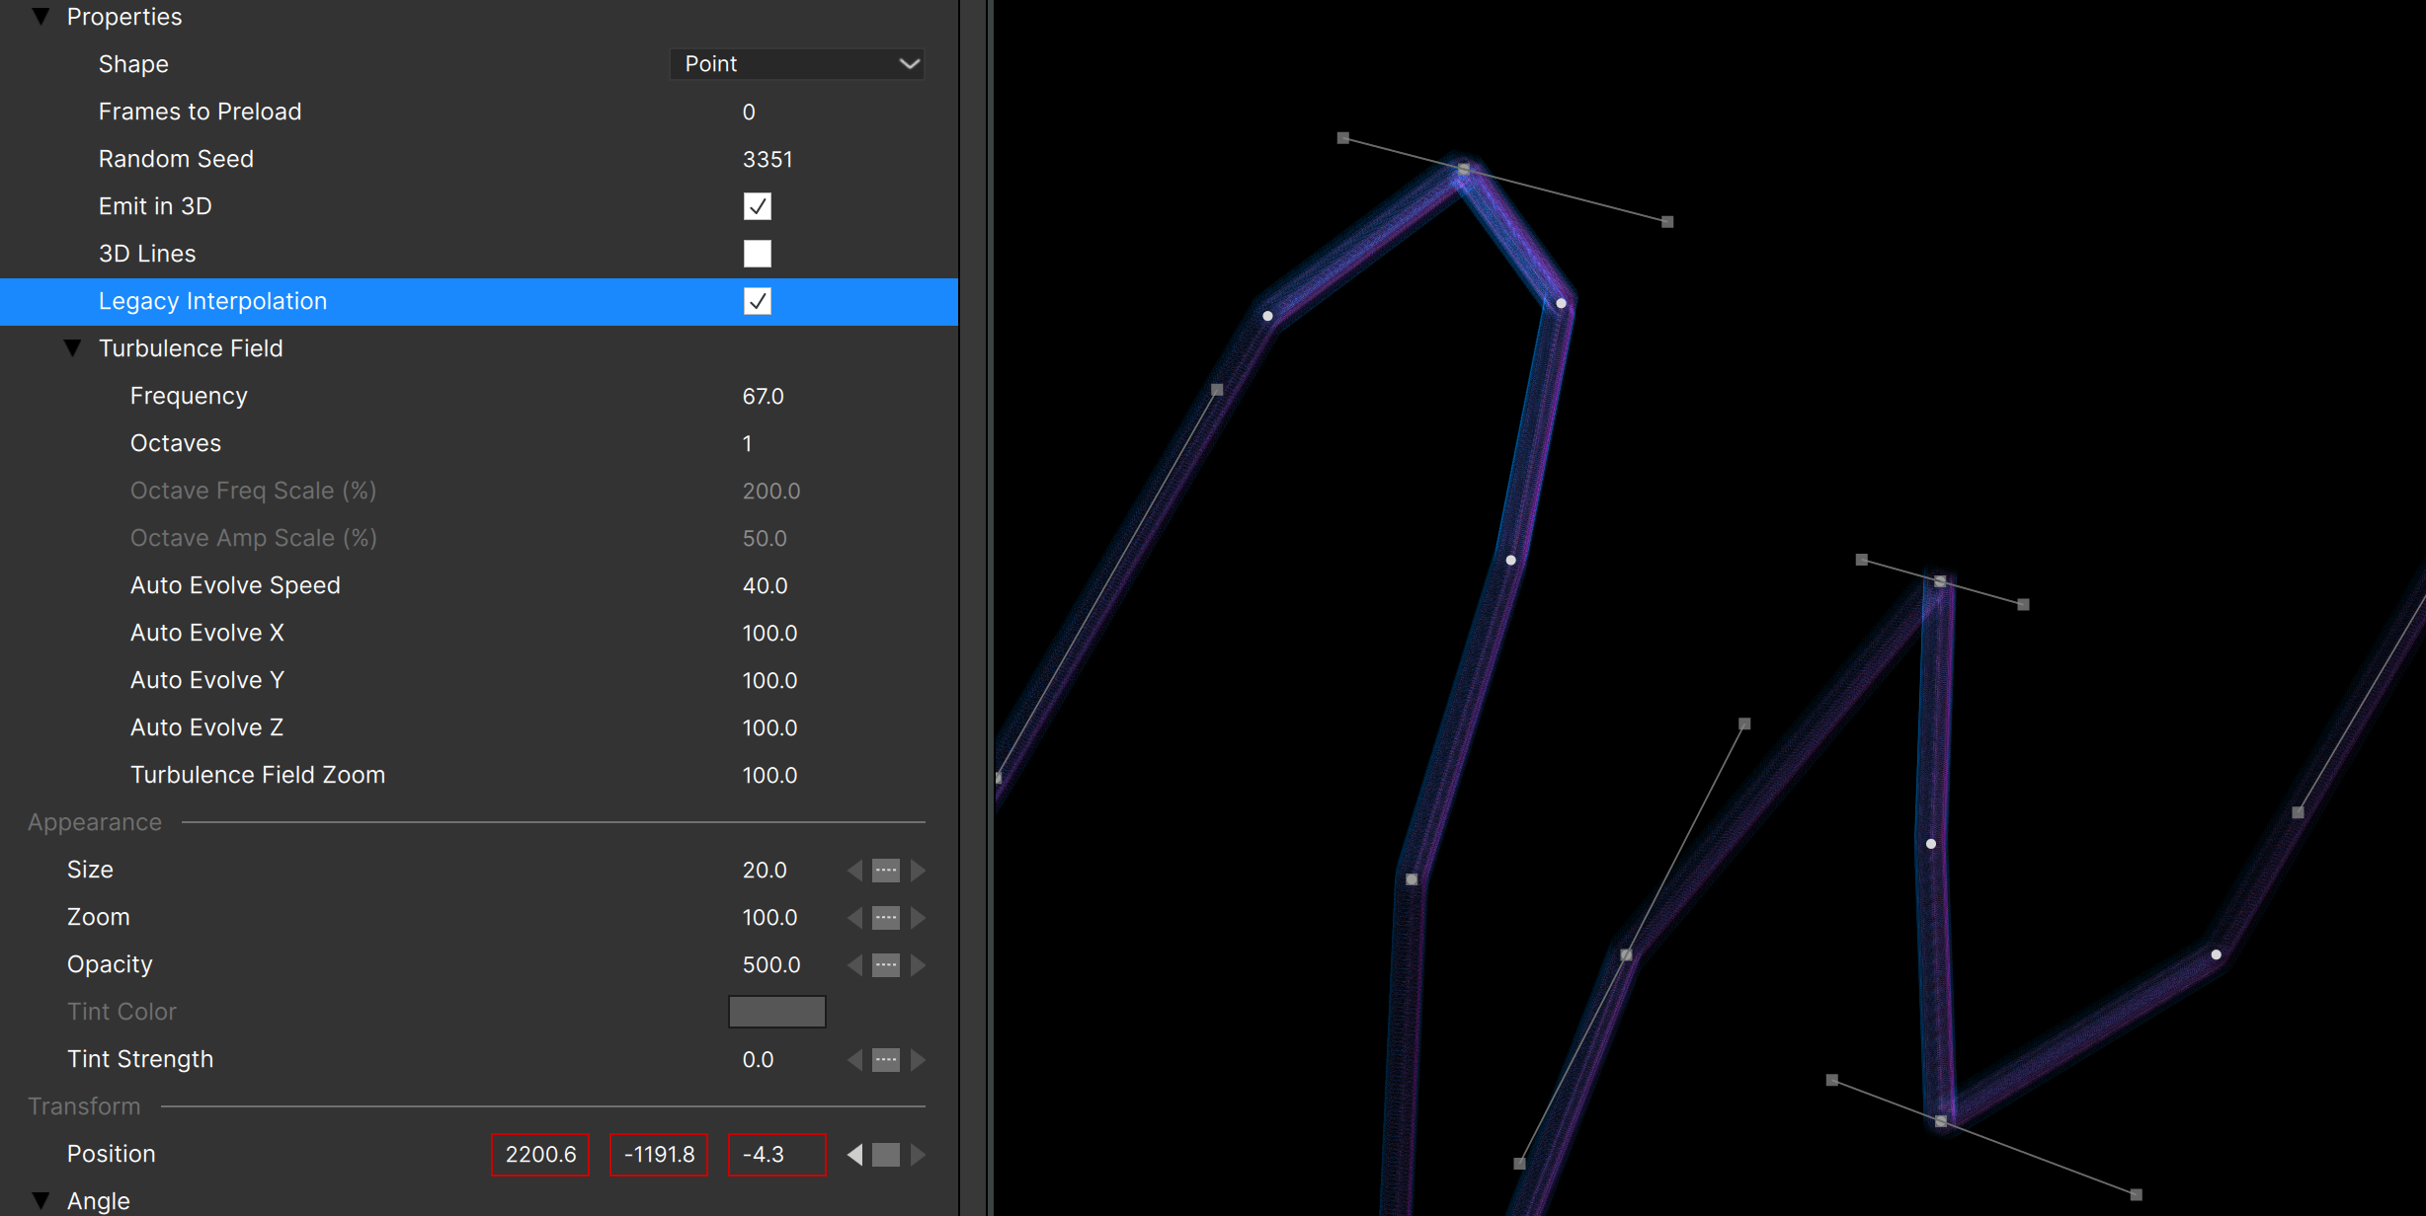Collapse the Angle section triangle
Image resolution: width=2426 pixels, height=1216 pixels.
(40, 1200)
